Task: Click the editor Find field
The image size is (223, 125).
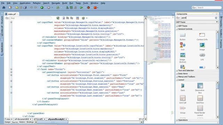Action: click(29, 18)
